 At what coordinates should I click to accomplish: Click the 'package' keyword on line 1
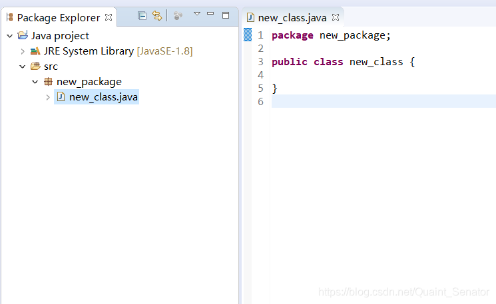(x=292, y=35)
